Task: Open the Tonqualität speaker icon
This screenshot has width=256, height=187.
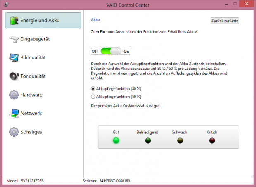Action: [14, 76]
